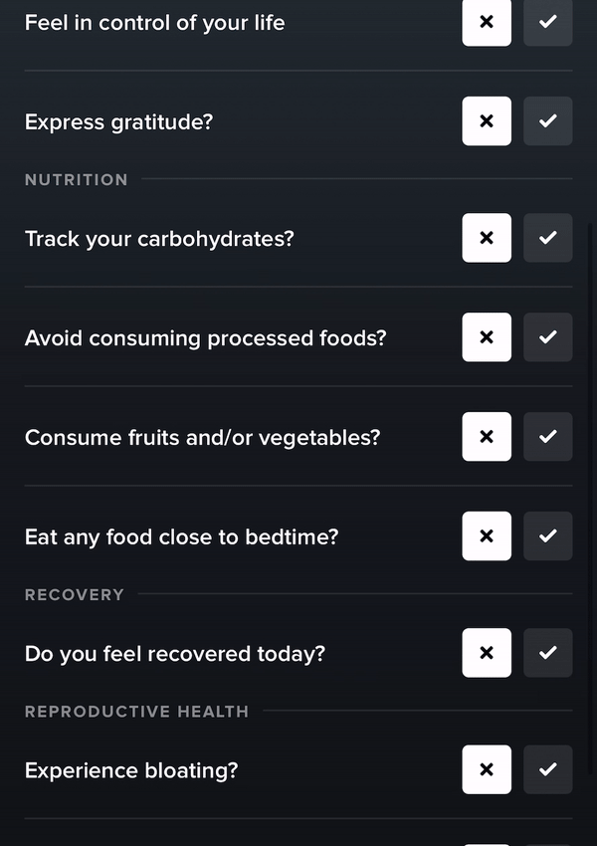Answer no to Track your carbohydrates
The width and height of the screenshot is (597, 846).
(x=487, y=238)
